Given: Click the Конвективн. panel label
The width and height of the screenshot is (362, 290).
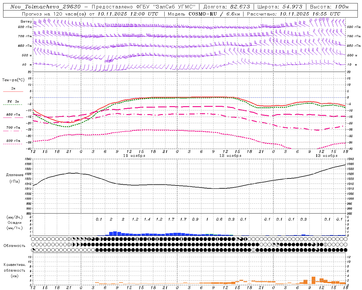Looking at the screenshot, I should (x=14, y=265).
